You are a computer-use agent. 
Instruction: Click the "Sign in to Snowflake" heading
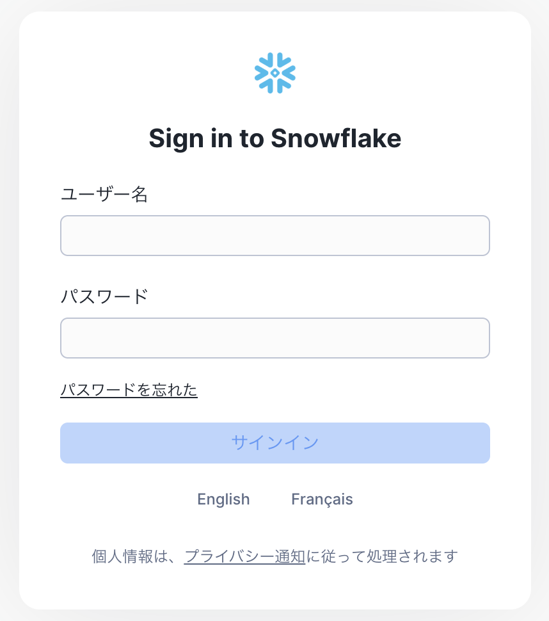274,138
